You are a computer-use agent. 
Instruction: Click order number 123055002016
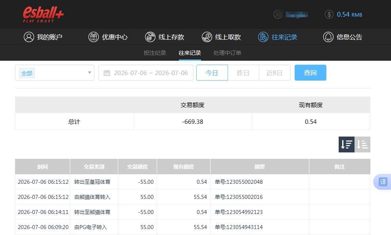[239, 197]
